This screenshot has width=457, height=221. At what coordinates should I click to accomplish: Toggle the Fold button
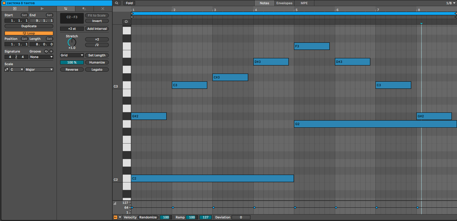click(129, 3)
